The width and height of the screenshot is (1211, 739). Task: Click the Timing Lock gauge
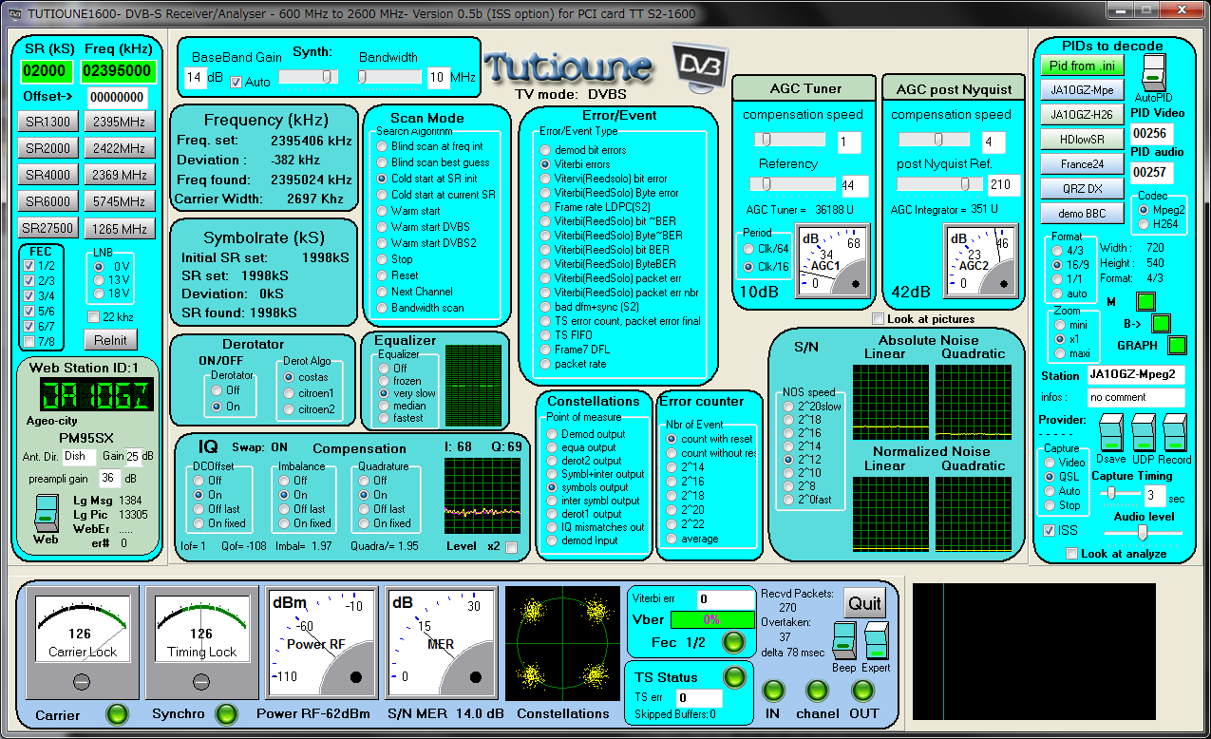201,642
